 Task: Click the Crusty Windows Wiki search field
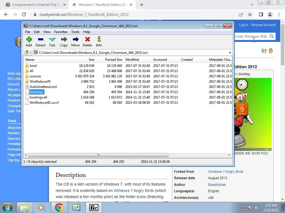coord(251,36)
